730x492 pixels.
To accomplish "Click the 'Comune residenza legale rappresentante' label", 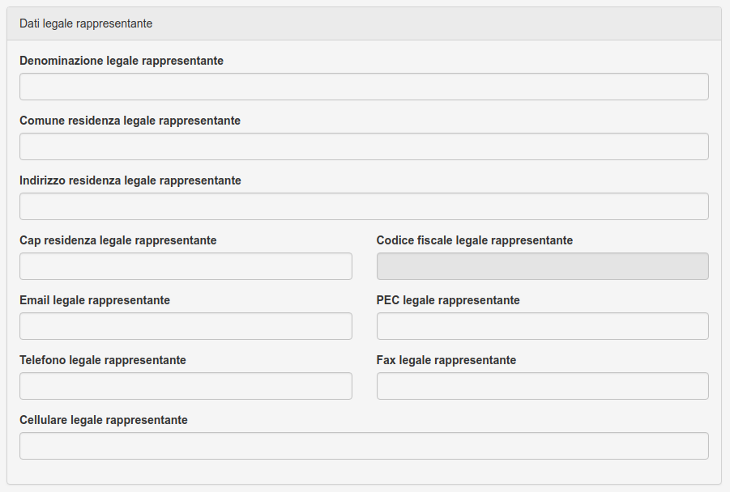I will pyautogui.click(x=130, y=121).
